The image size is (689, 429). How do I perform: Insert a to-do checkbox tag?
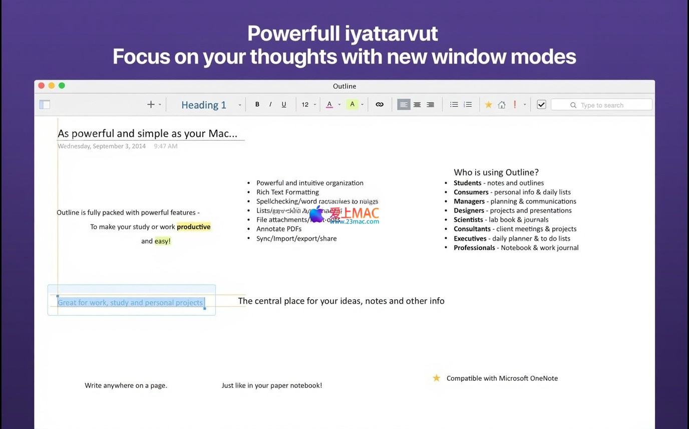[x=541, y=104]
